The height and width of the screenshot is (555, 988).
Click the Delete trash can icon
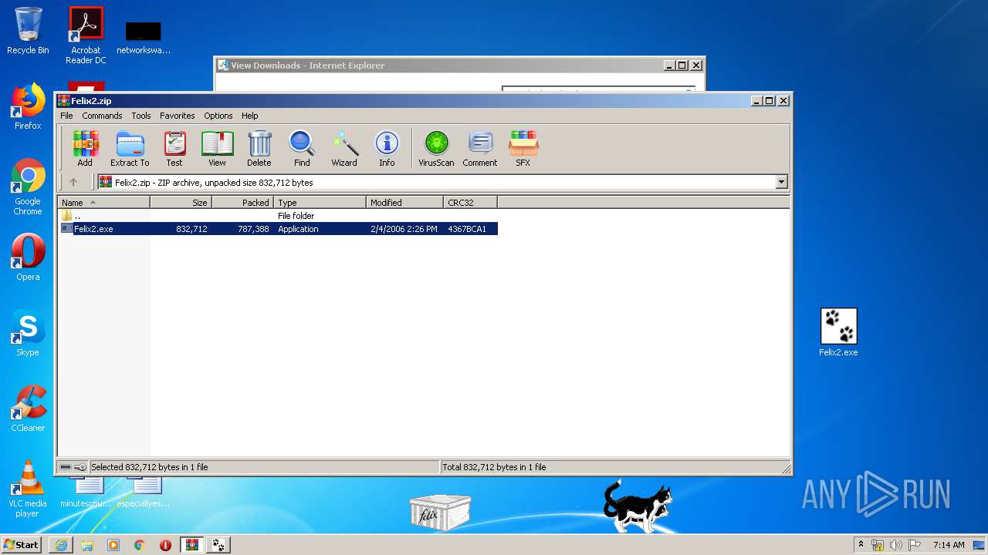point(259,148)
